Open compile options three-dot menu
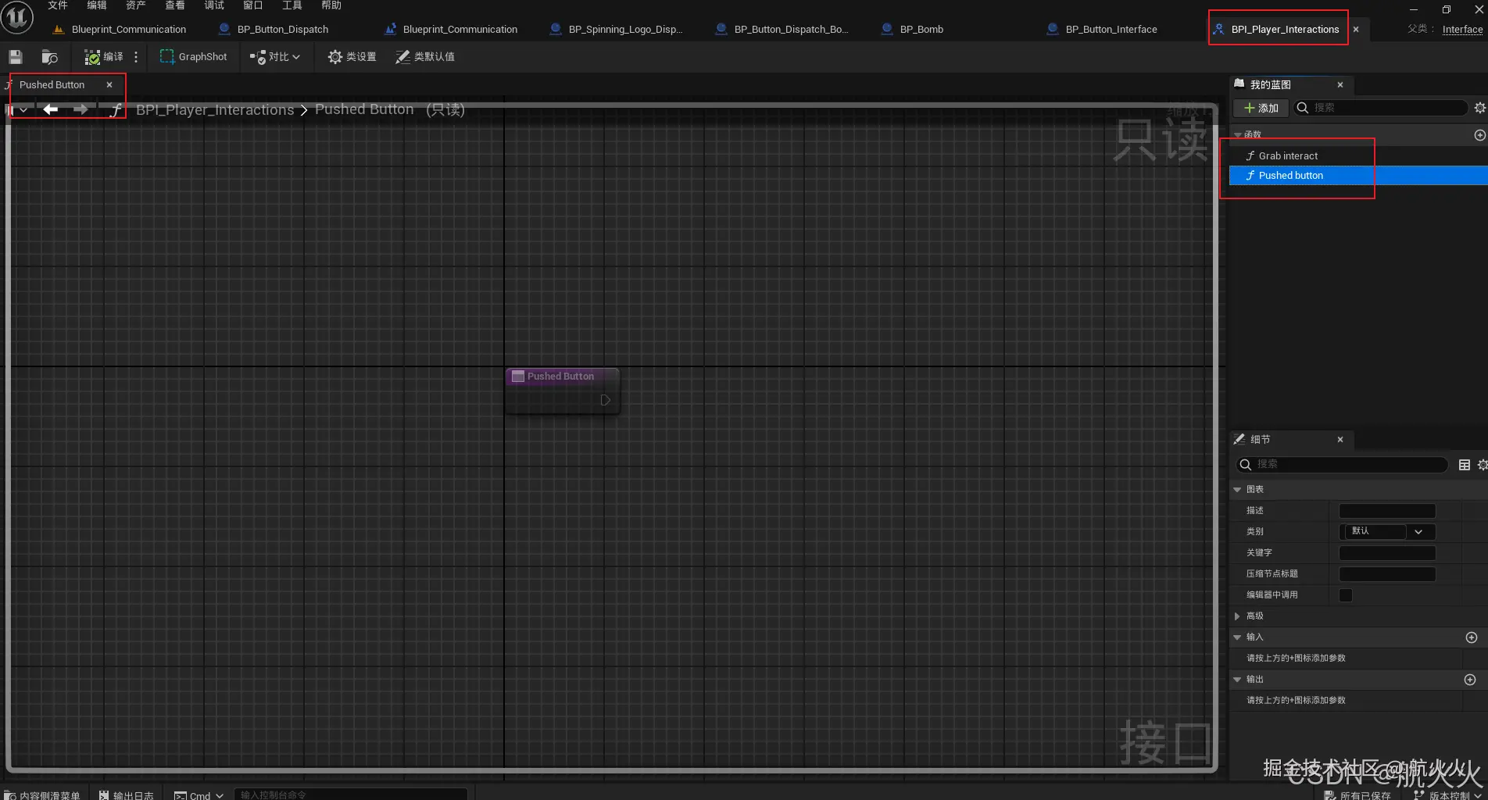The width and height of the screenshot is (1488, 800). pos(136,57)
